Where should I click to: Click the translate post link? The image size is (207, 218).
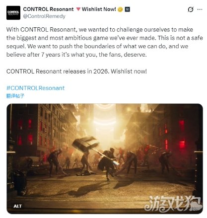pos(15,96)
